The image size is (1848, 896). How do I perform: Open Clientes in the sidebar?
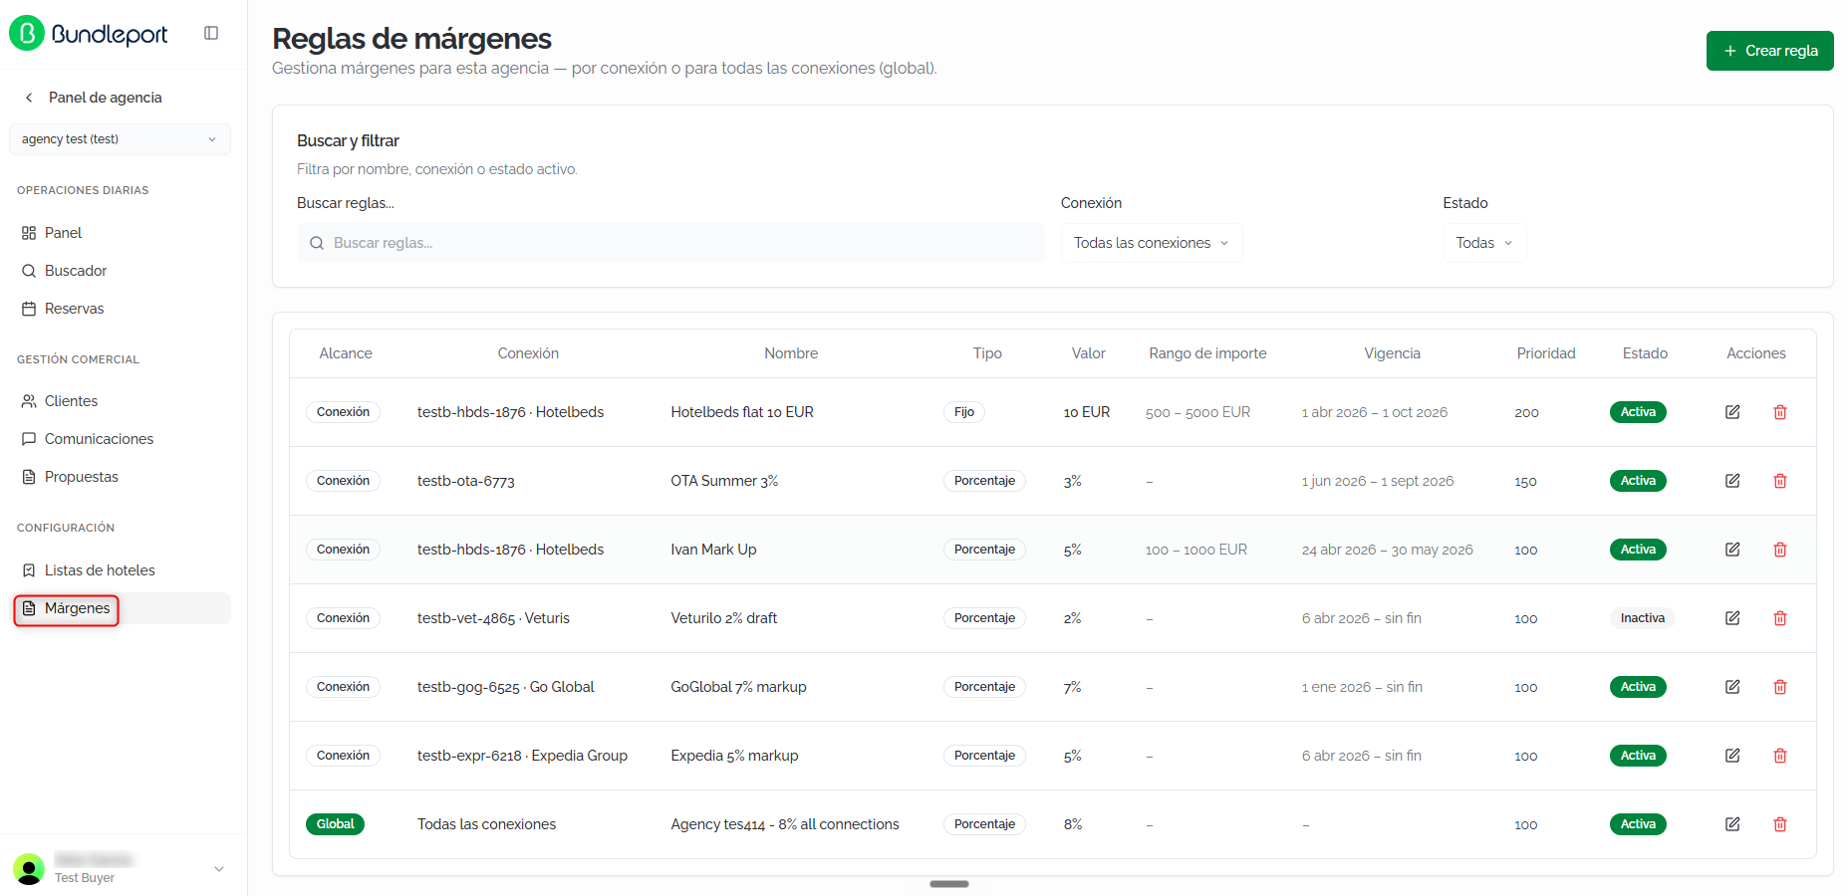click(x=120, y=401)
